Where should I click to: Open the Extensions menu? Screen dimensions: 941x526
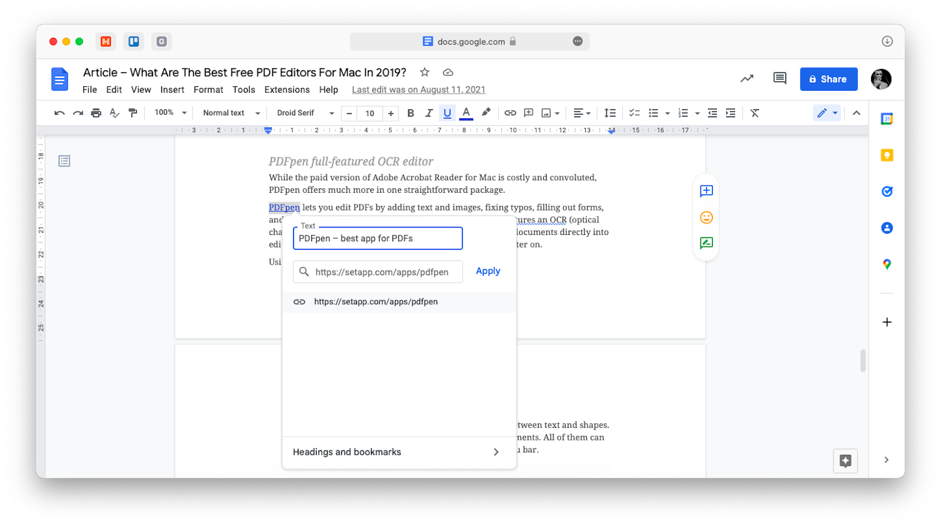[287, 90]
